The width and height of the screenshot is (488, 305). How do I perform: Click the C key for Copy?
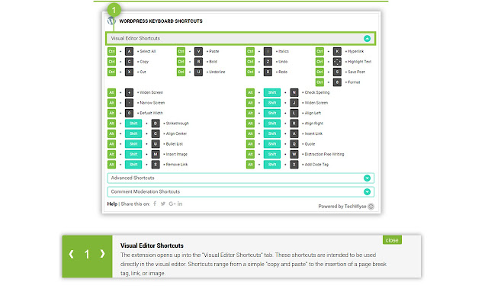pyautogui.click(x=129, y=62)
